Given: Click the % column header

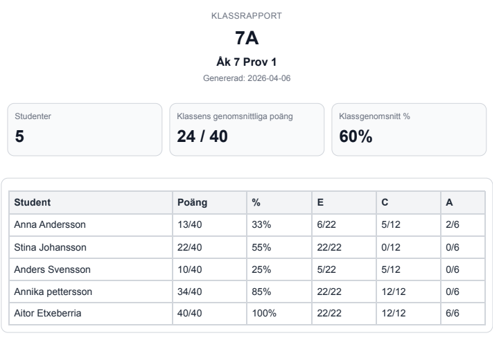Looking at the screenshot, I should pos(256,202).
